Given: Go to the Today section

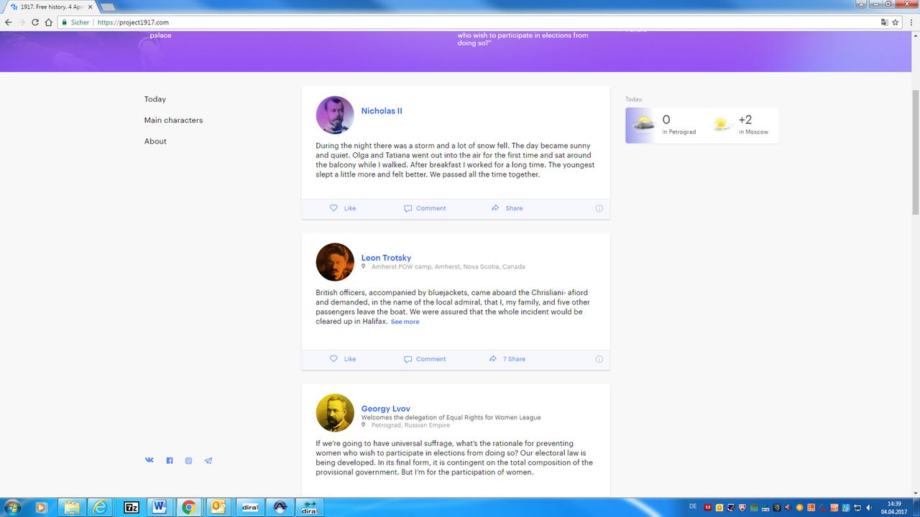Looking at the screenshot, I should (x=155, y=99).
